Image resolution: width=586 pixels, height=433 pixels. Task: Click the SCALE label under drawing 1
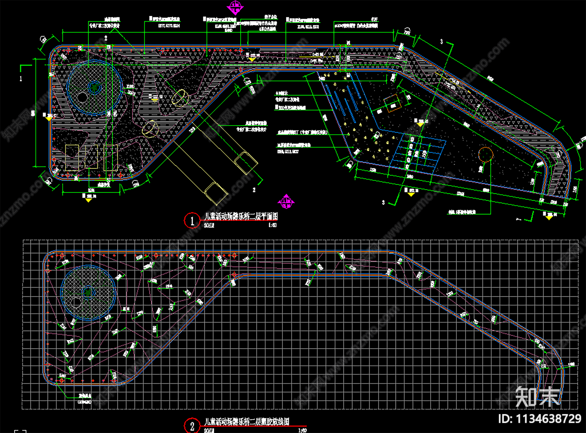tap(209, 225)
